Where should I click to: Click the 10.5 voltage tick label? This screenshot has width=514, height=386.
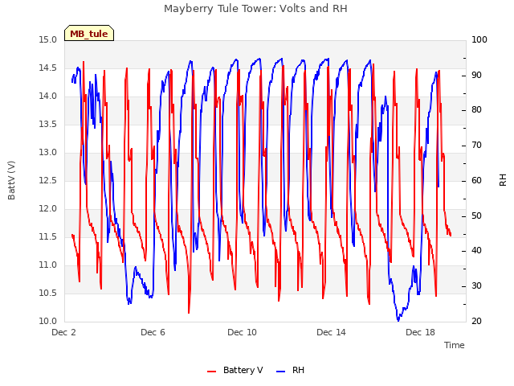47,293
